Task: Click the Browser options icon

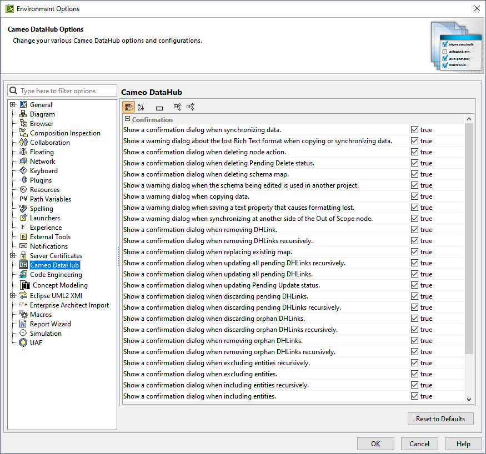Action: click(x=23, y=124)
